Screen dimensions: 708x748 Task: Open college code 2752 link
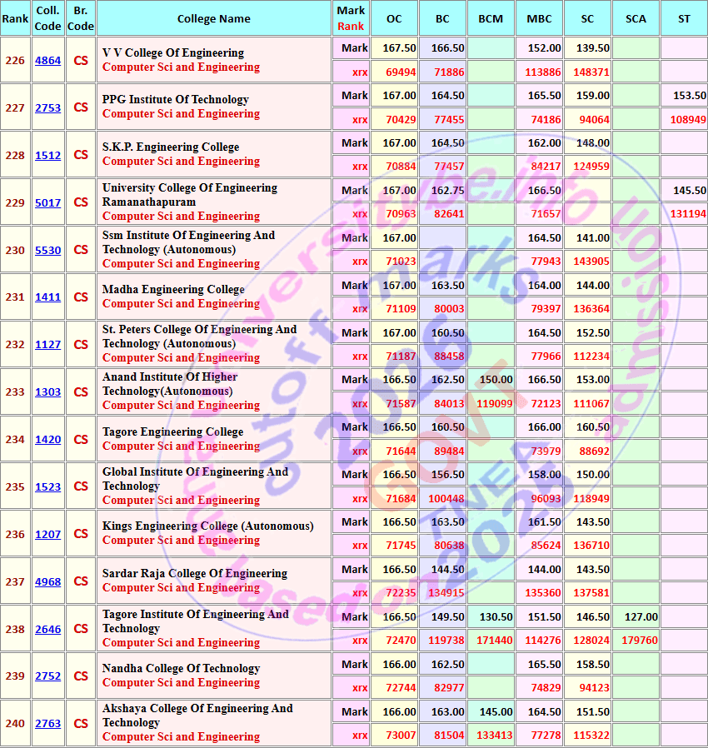coord(47,676)
